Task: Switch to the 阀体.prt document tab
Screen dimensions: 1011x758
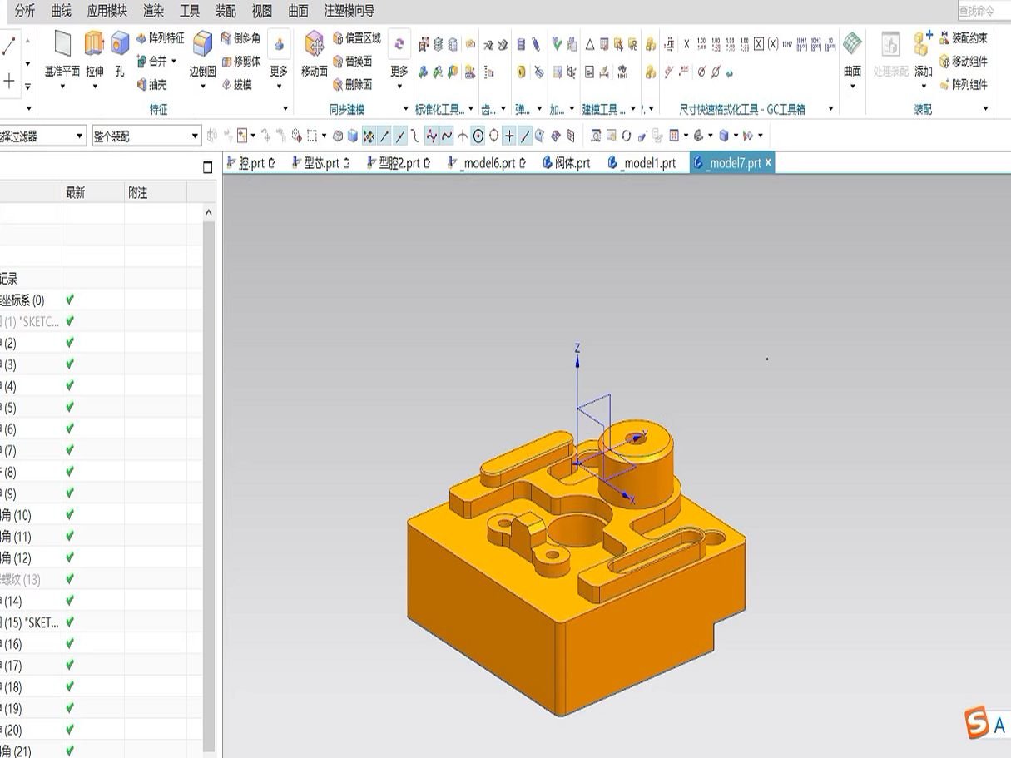Action: click(x=567, y=163)
